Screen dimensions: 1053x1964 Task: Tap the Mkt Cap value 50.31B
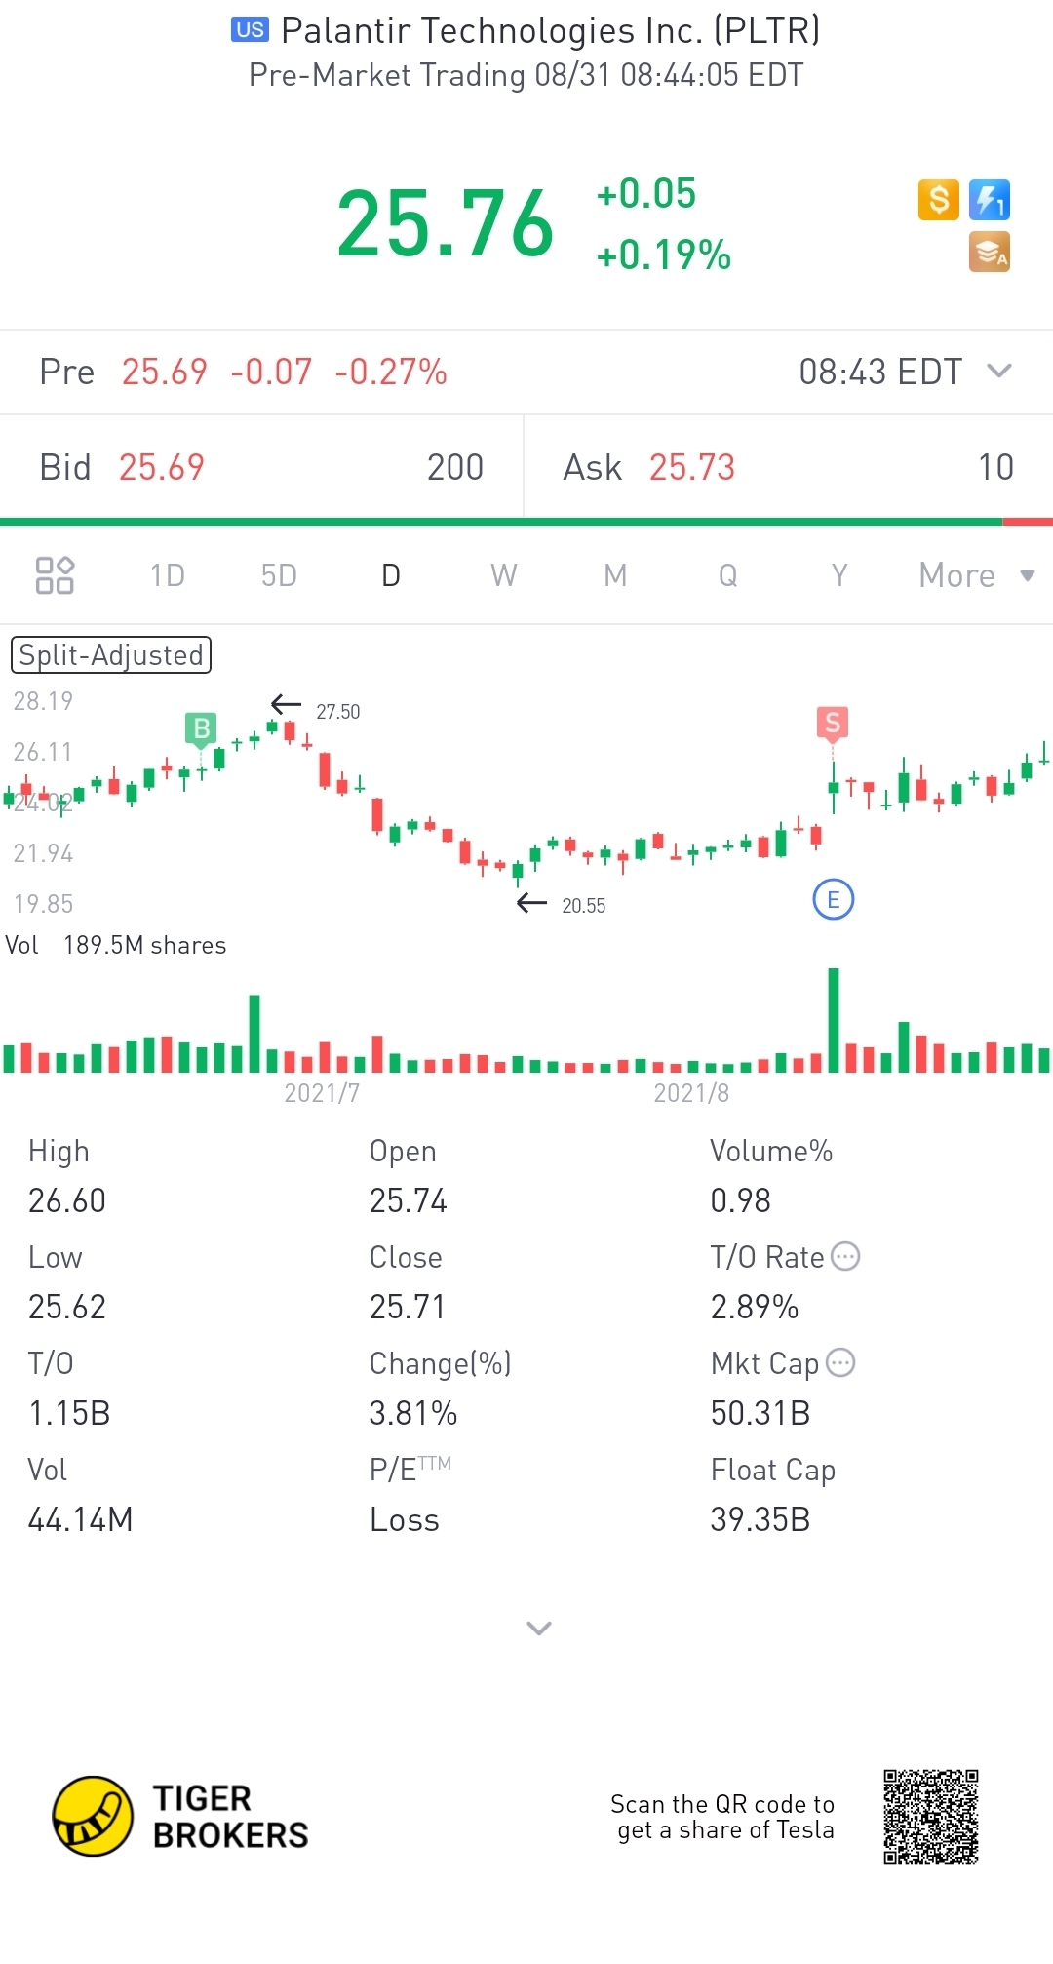coord(760,1413)
